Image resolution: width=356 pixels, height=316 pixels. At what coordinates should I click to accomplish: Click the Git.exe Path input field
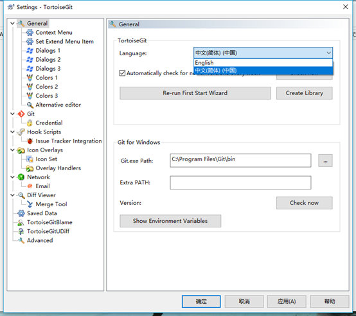(240, 161)
